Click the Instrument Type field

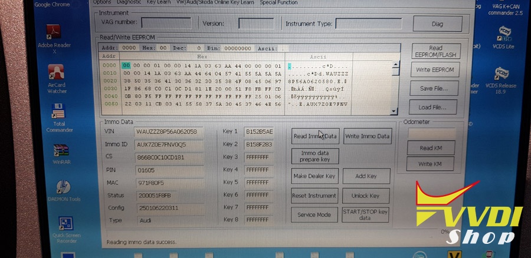point(368,24)
